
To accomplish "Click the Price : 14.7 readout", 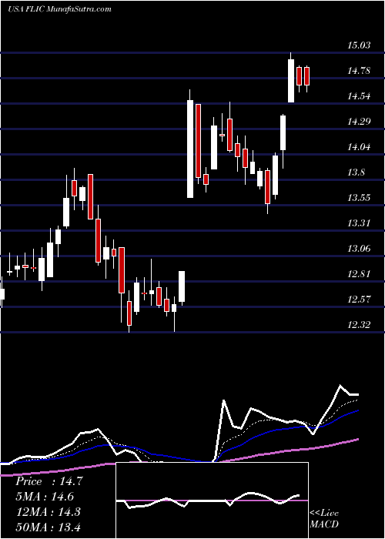I will pyautogui.click(x=49, y=481).
